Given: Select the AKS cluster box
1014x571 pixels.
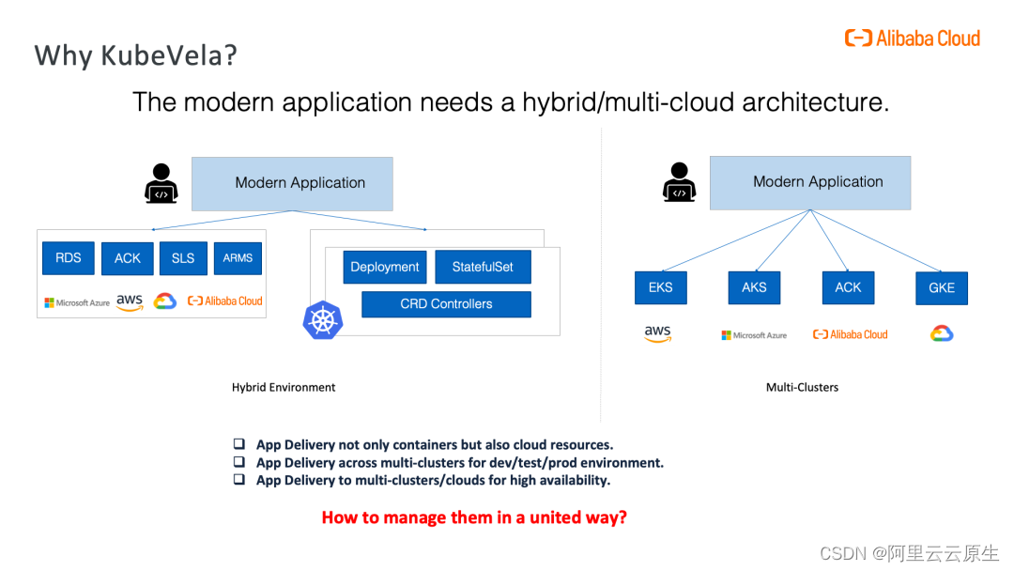Looking at the screenshot, I should tap(754, 287).
